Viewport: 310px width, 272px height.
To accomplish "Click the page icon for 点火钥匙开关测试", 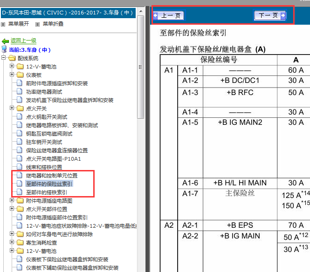I will point(20,116).
